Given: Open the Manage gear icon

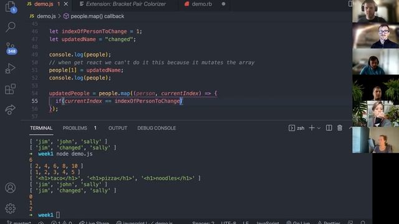Looking at the screenshot, I should [10, 208].
